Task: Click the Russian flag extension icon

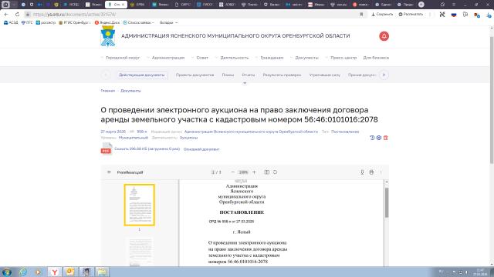Action: click(454, 15)
